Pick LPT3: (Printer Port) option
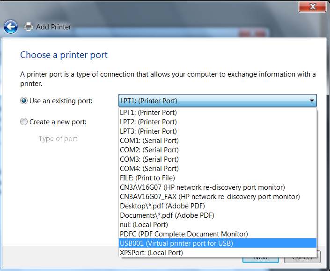330x271 pixels. pos(148,131)
